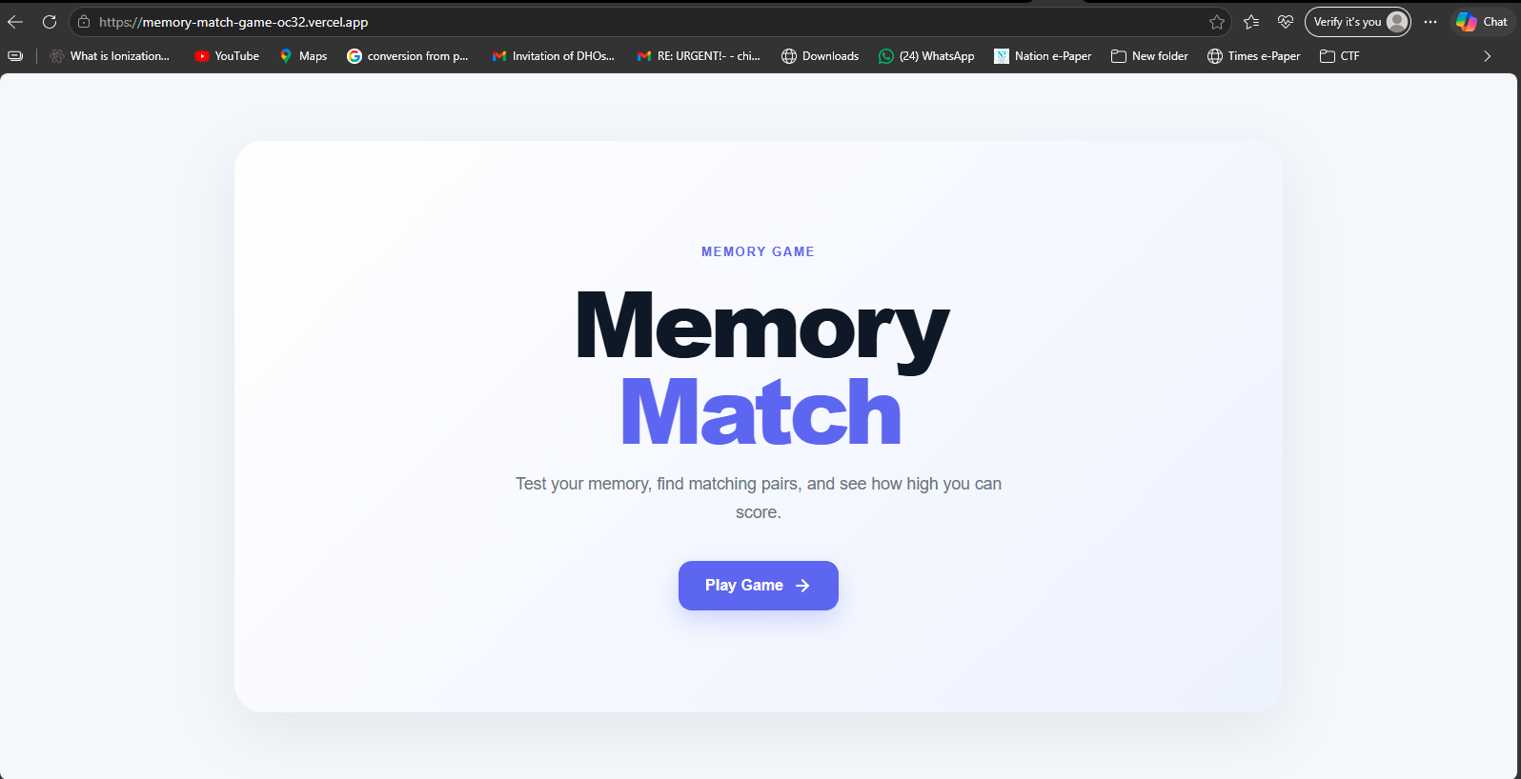Open the RE: URGENT Gmail bookmark
The image size is (1521, 779).
(699, 56)
